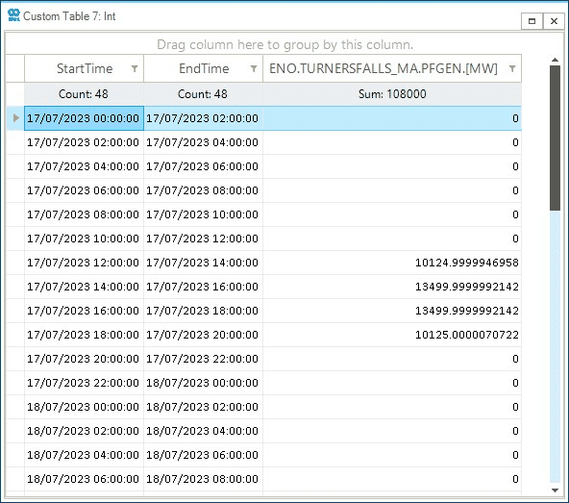The width and height of the screenshot is (569, 503).
Task: Select StartTime cell 17/07/2023 12:00:00
Action: [x=84, y=263]
